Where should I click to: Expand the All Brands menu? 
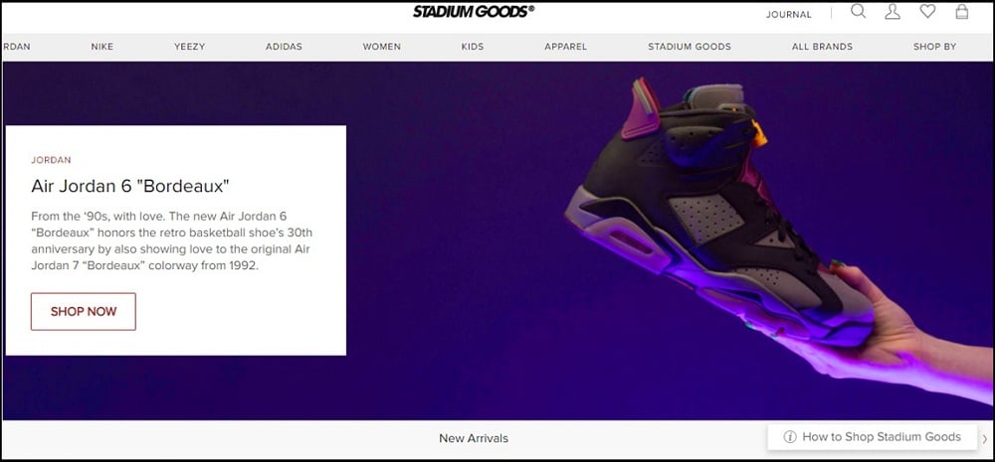(822, 47)
